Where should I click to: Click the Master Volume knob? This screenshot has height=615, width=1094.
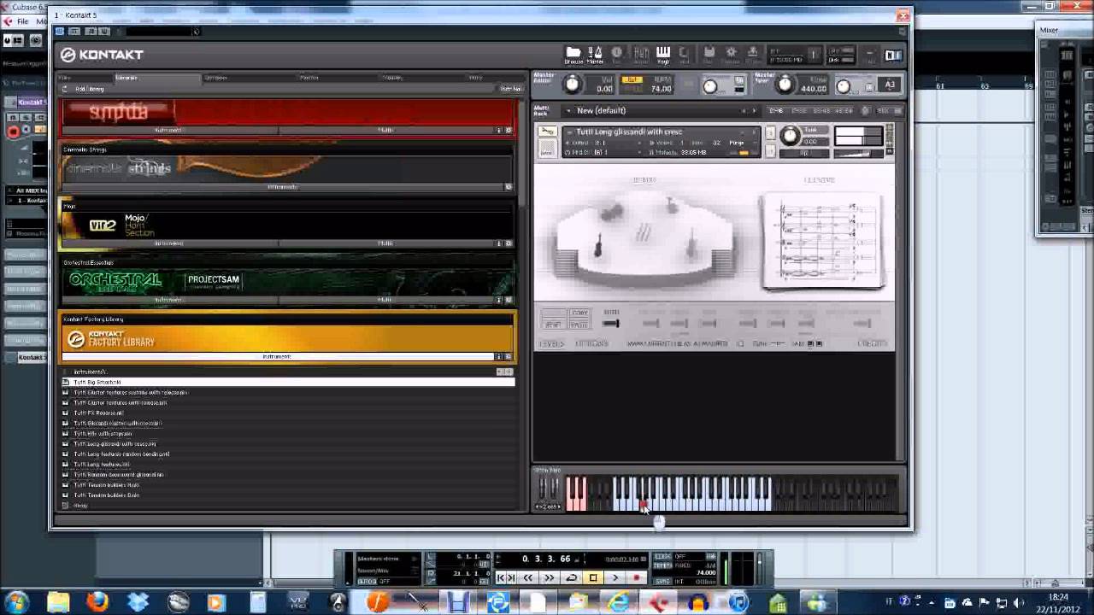[573, 85]
